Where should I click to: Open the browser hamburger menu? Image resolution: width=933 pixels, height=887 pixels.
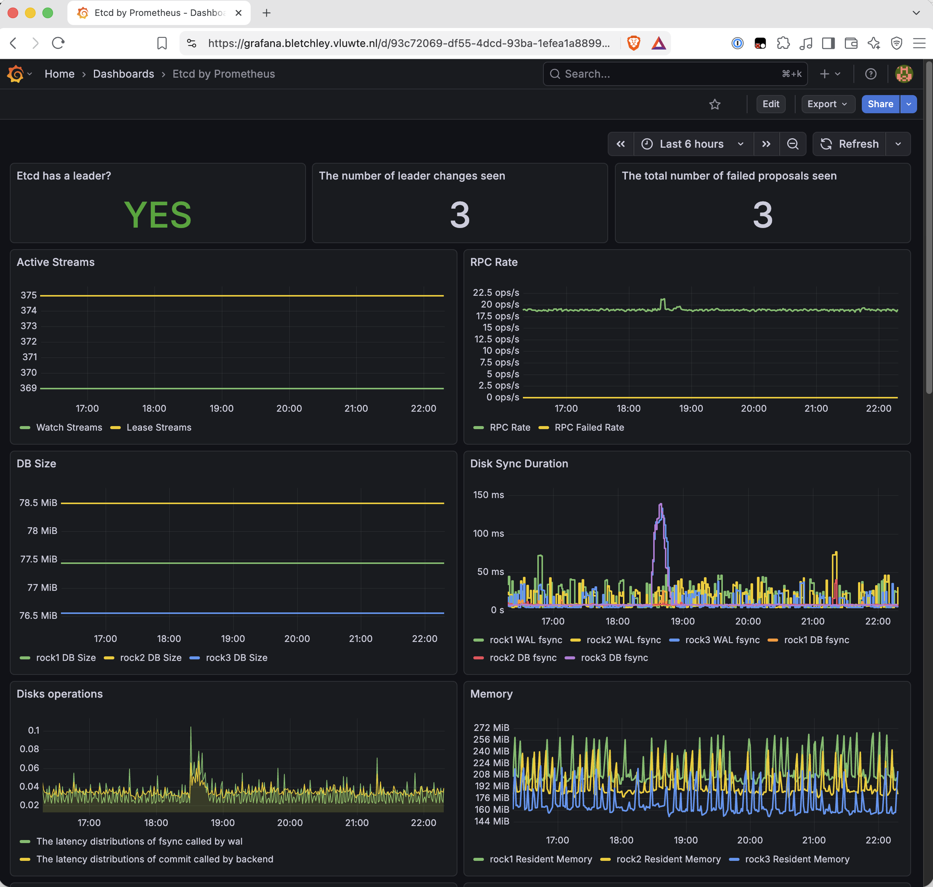coord(919,44)
